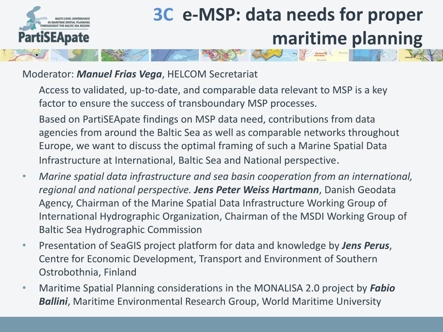The image size is (443, 332).
Task: Click speaker name Jens Peter Weiss Hartmann
Action: tap(256, 190)
